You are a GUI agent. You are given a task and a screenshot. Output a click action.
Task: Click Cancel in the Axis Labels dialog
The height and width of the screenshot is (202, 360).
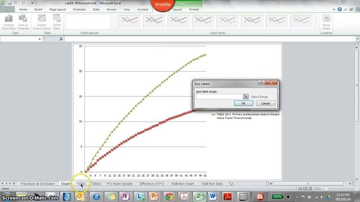pyautogui.click(x=265, y=103)
